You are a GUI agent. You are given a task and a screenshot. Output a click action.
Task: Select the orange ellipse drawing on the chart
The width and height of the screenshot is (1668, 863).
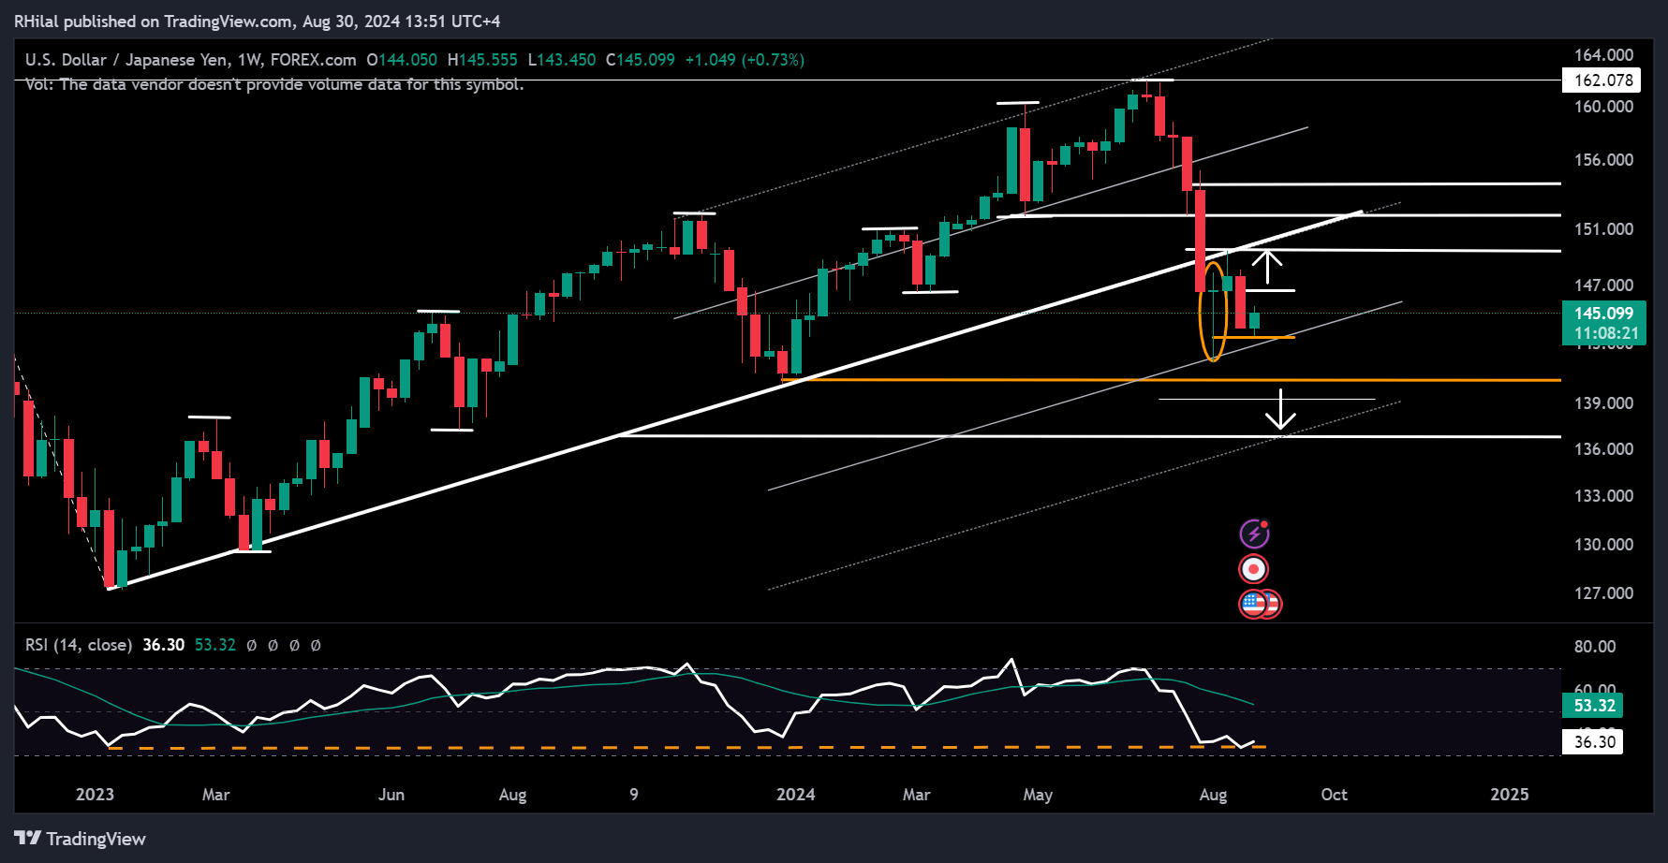pos(1214,312)
